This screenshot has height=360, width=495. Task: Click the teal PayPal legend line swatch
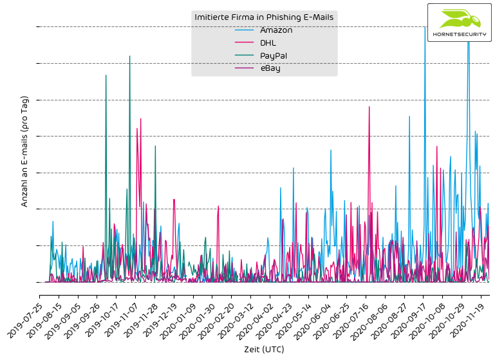click(245, 55)
